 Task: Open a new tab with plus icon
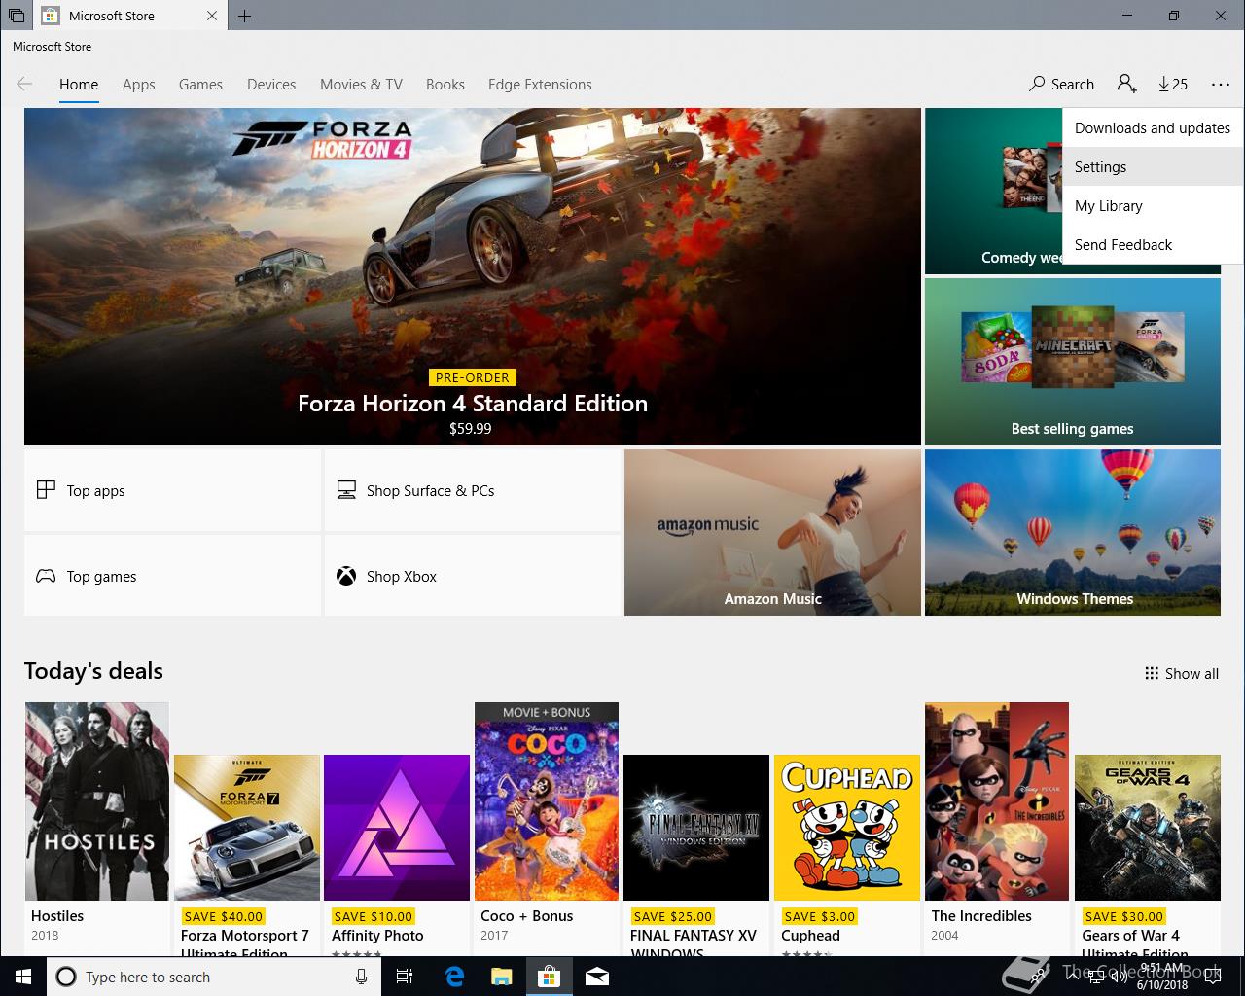[x=244, y=16]
